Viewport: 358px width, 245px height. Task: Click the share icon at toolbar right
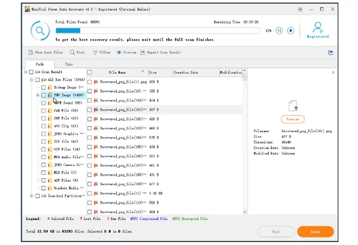point(331,52)
